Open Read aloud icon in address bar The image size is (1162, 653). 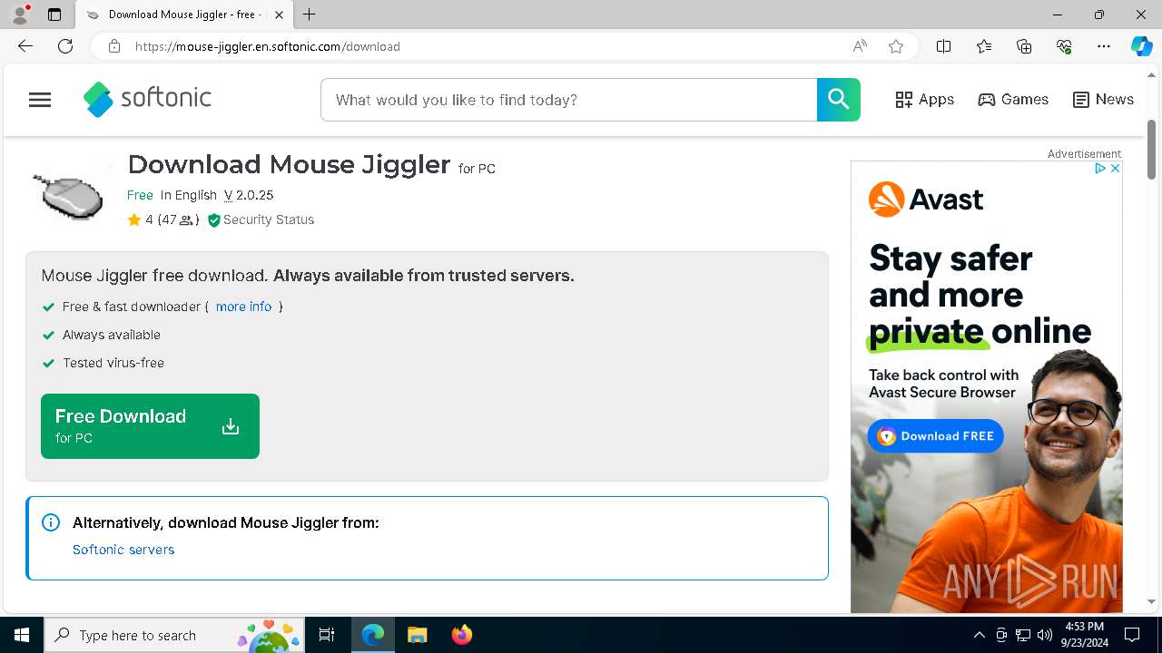click(860, 46)
